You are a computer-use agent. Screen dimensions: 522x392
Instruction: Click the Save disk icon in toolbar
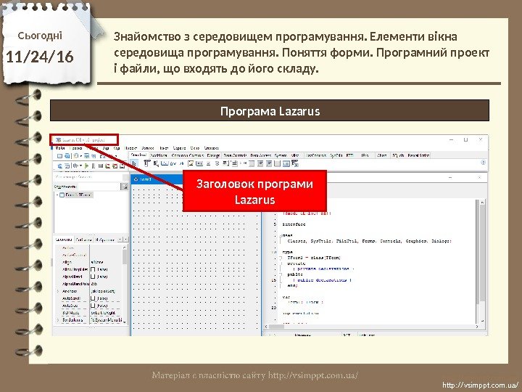tap(86, 155)
